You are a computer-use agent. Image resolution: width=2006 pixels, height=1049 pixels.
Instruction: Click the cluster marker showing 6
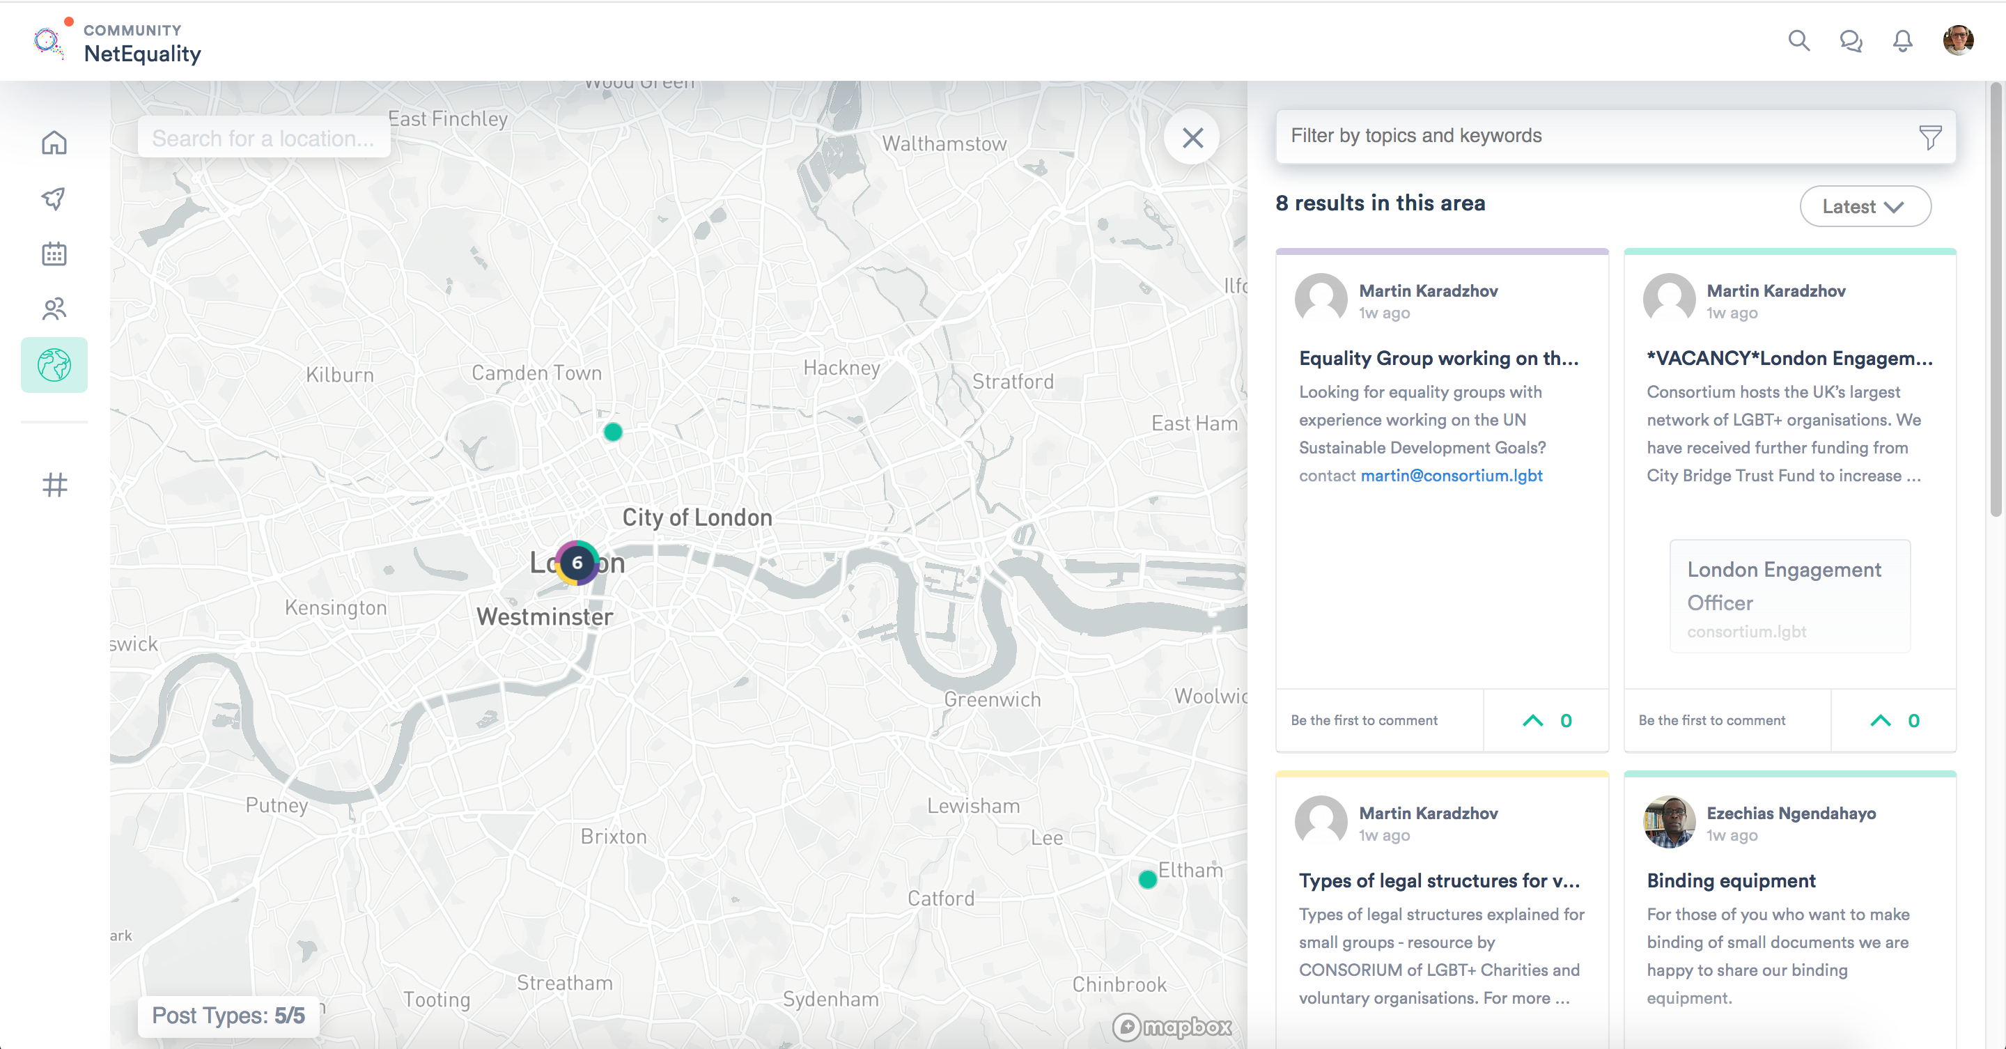tap(577, 562)
